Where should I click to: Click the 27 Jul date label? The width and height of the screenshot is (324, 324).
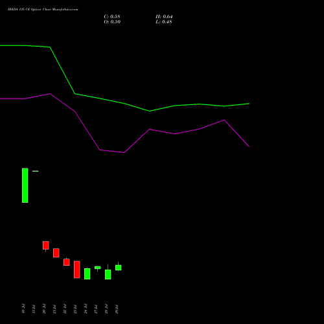(96, 309)
